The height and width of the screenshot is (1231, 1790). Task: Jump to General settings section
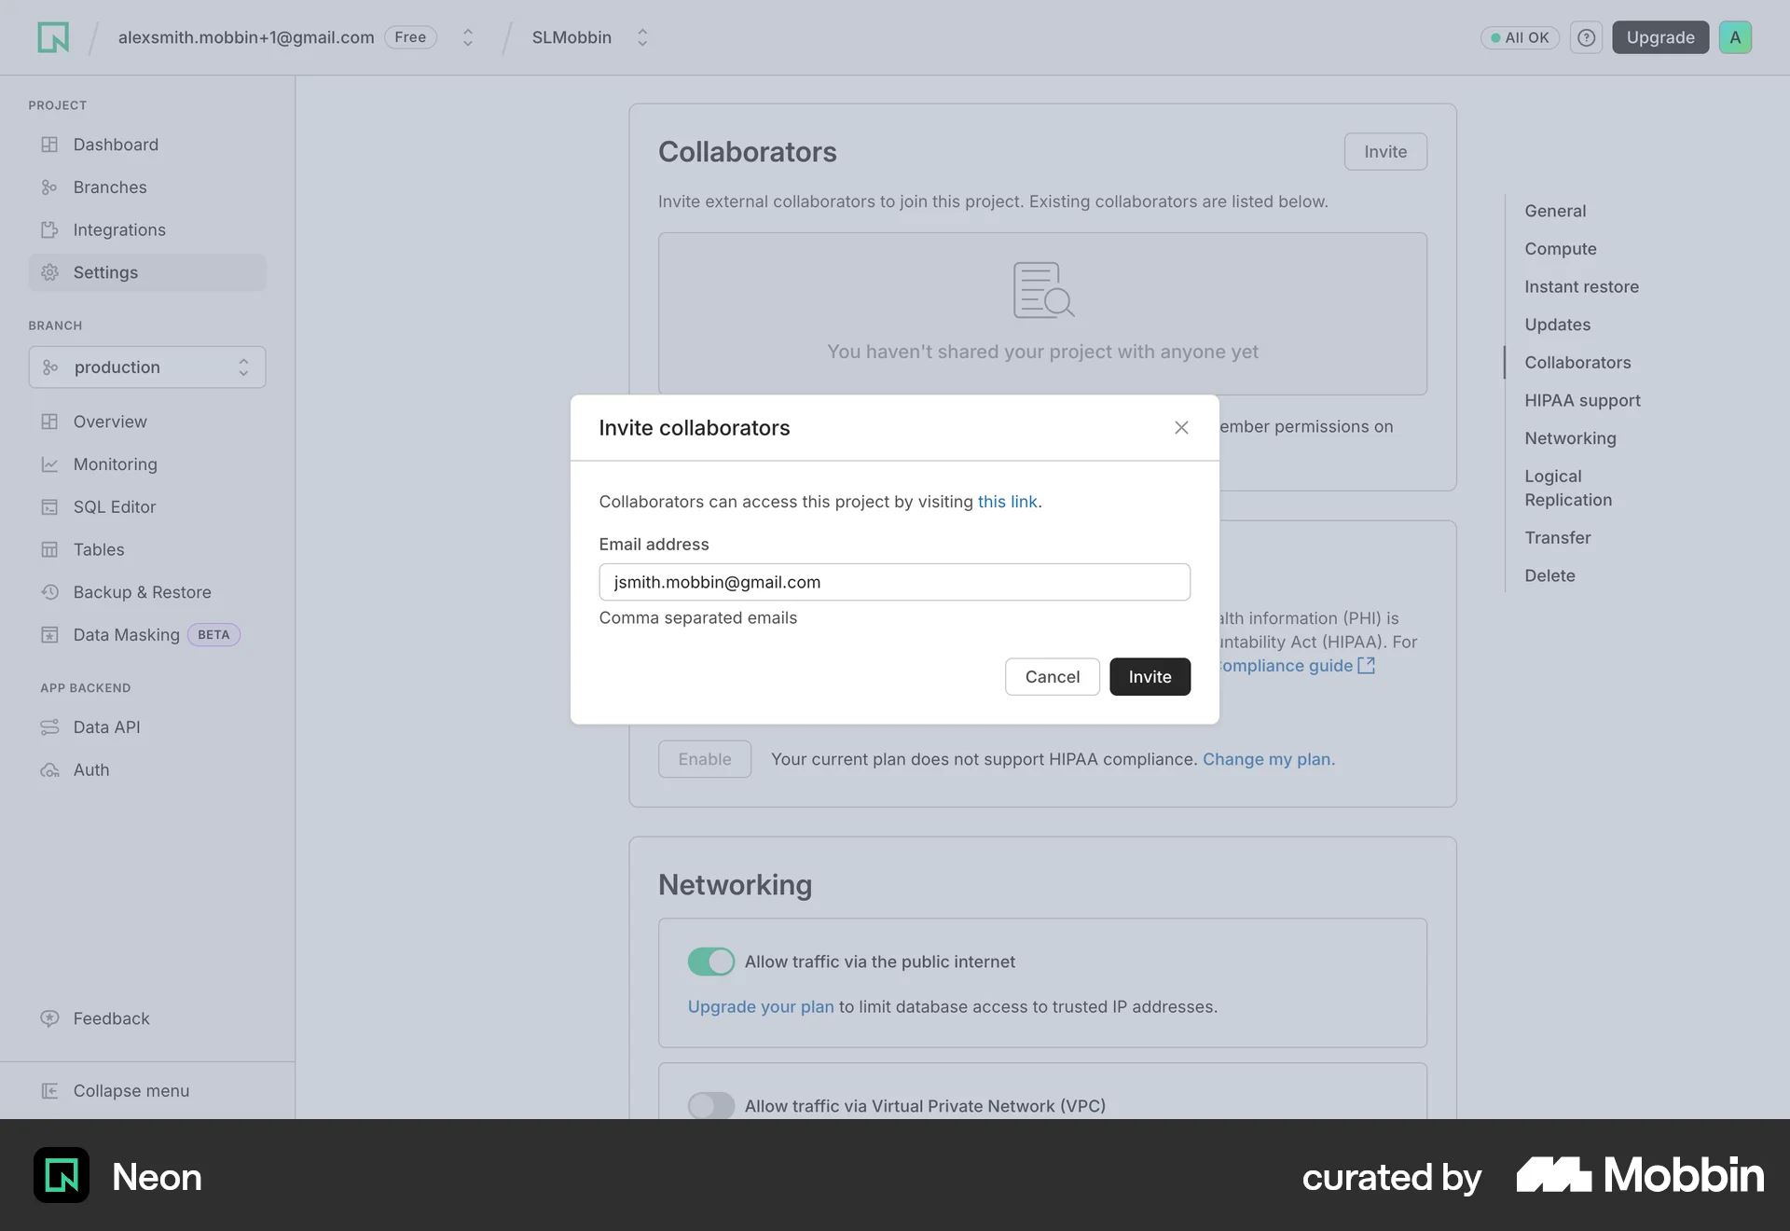(x=1555, y=211)
